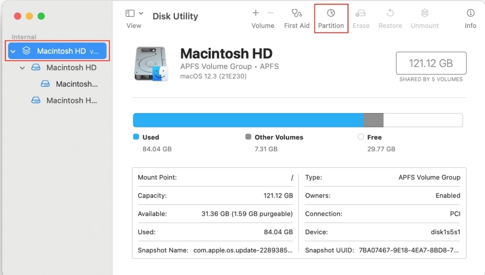The width and height of the screenshot is (485, 275).
Task: Remove volume with the minus icon
Action: coord(270,13)
